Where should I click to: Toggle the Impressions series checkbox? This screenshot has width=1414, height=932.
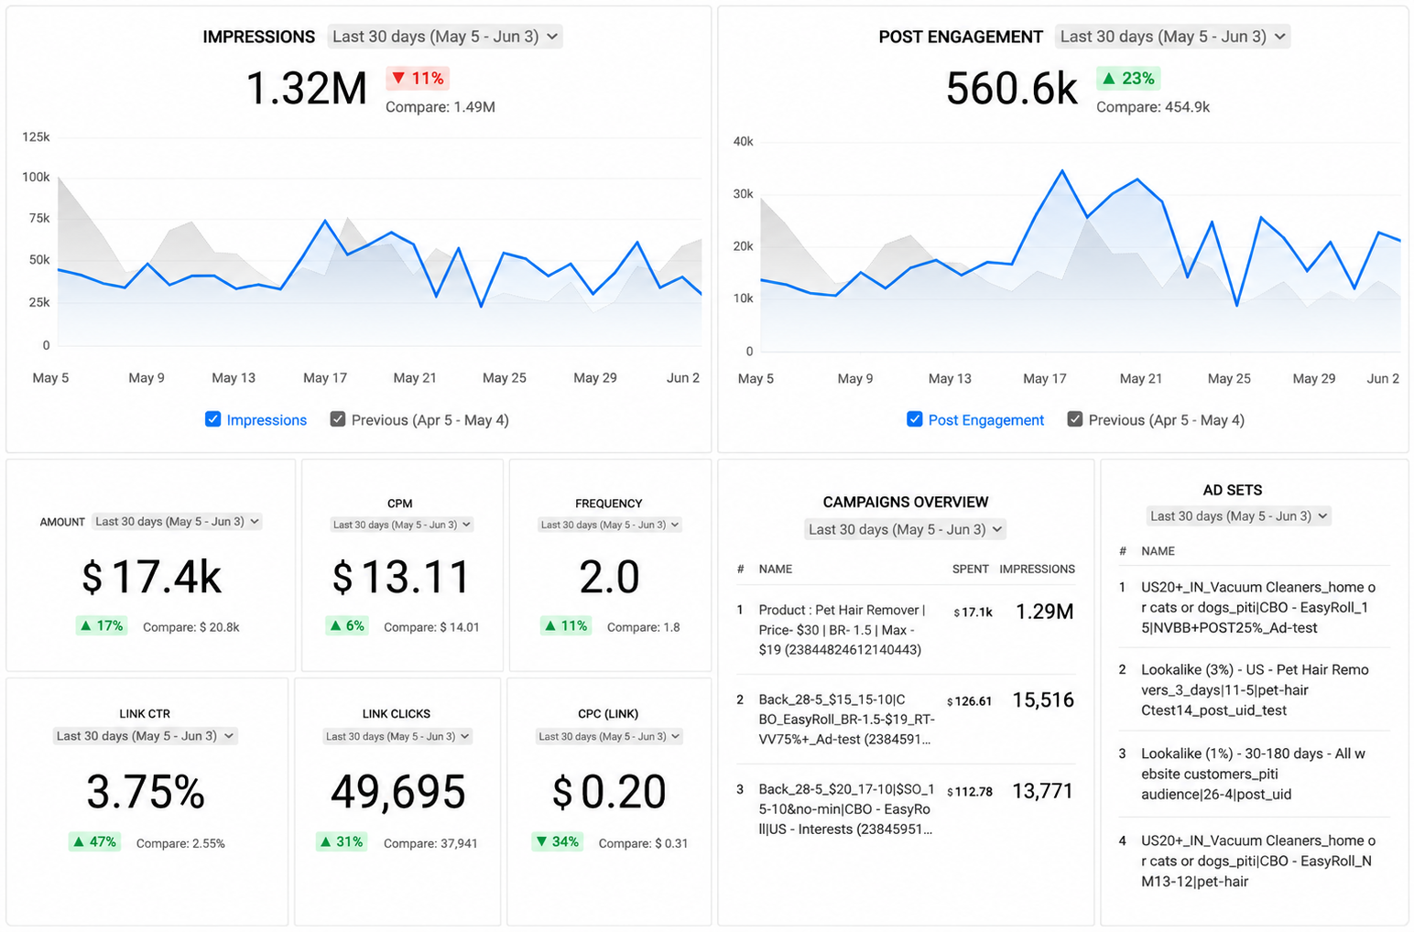pyautogui.click(x=212, y=419)
